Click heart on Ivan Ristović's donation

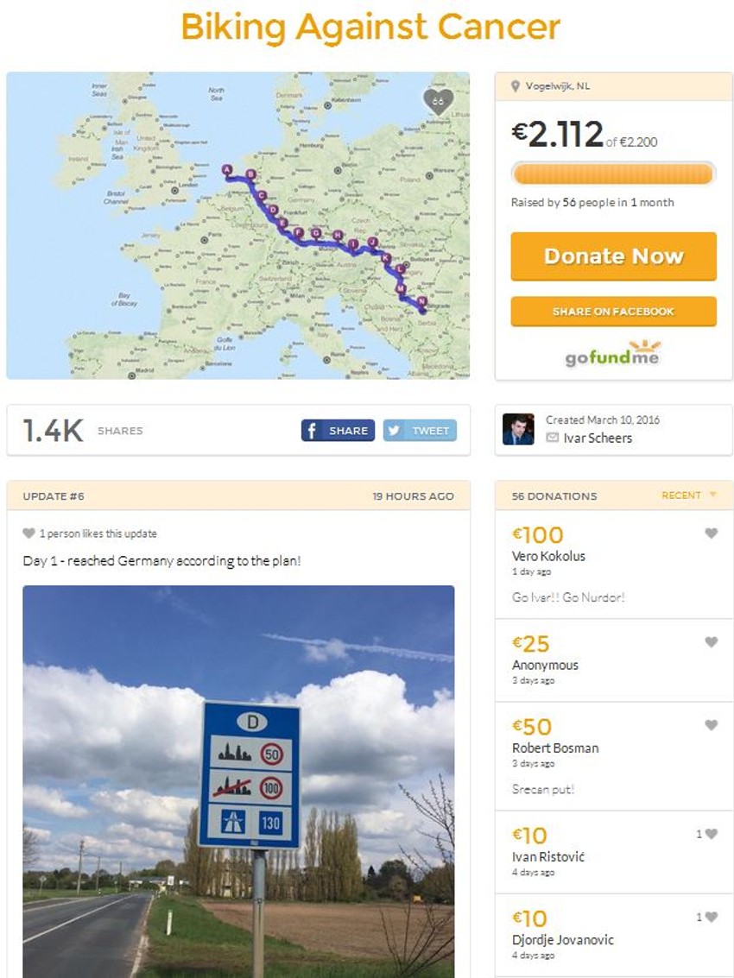(x=711, y=834)
